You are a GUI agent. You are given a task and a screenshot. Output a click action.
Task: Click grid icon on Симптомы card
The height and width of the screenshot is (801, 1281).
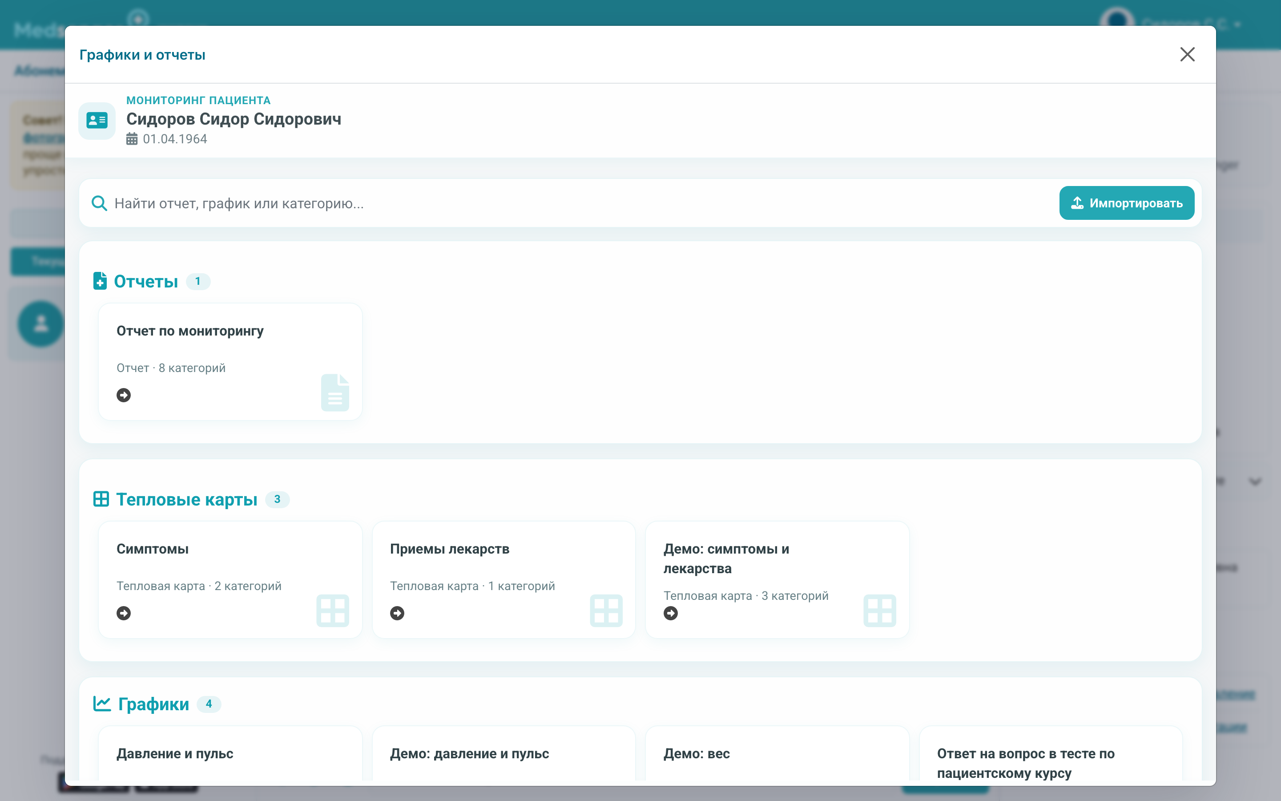[x=333, y=611]
